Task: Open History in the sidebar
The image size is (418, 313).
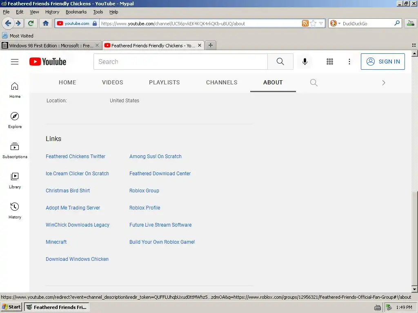Action: [15, 211]
